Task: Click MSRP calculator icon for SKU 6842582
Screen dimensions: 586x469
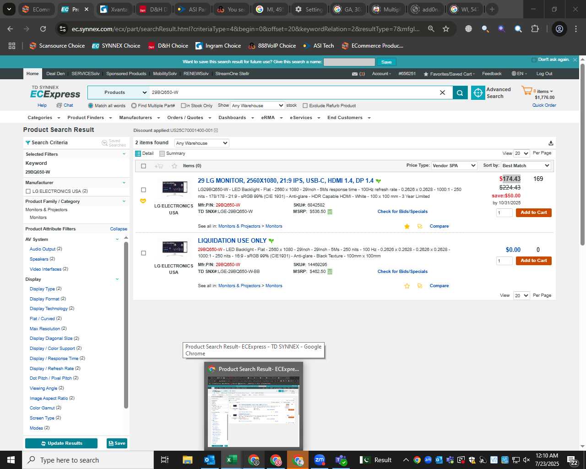Action: pyautogui.click(x=330, y=212)
